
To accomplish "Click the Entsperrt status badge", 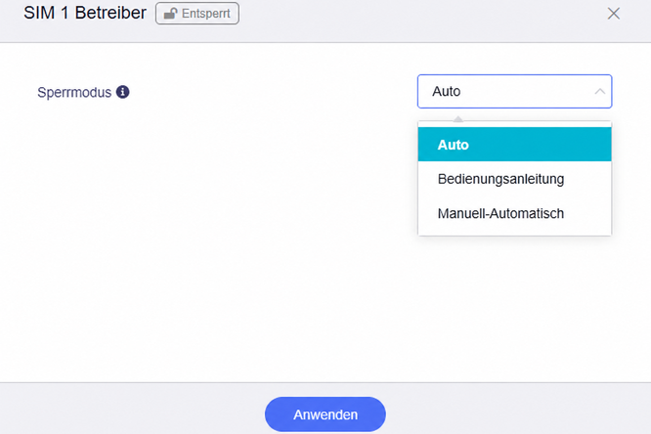I will [x=197, y=14].
